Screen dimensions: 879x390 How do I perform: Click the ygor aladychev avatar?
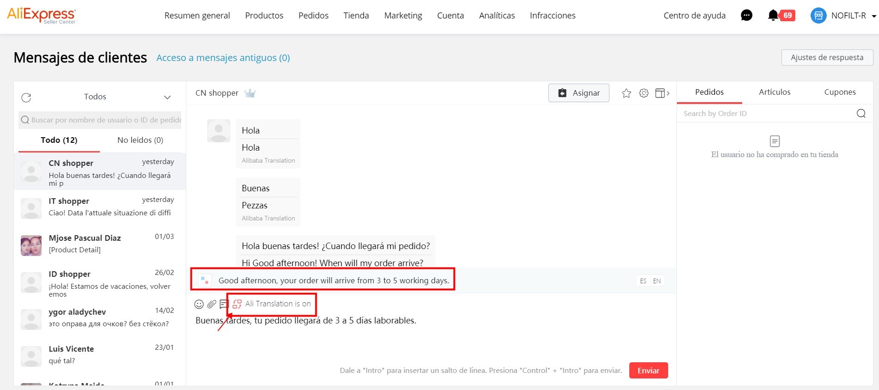pyautogui.click(x=31, y=320)
